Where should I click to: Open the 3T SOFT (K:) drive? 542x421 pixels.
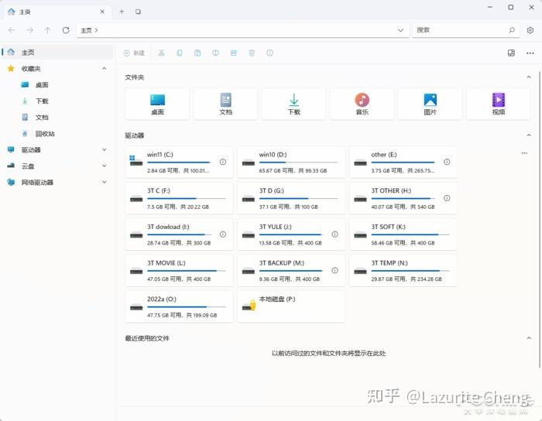pos(403,234)
